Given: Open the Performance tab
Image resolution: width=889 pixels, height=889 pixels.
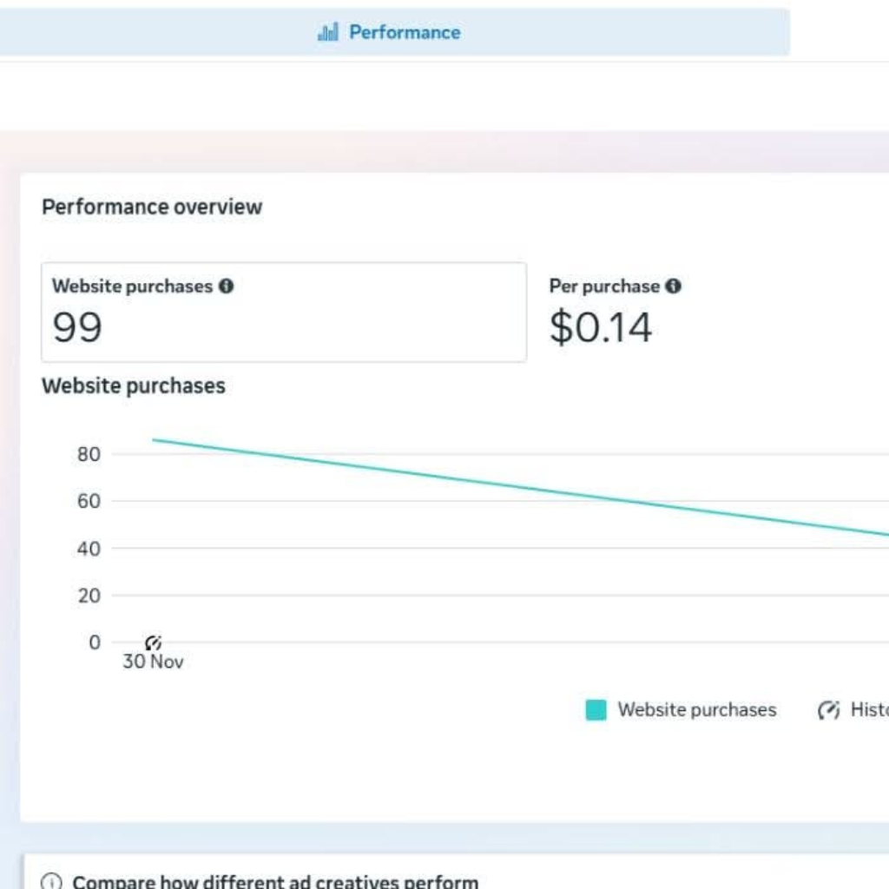Looking at the screenshot, I should point(404,33).
